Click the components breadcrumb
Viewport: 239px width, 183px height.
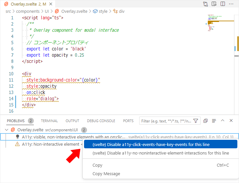pyautogui.click(x=28, y=11)
